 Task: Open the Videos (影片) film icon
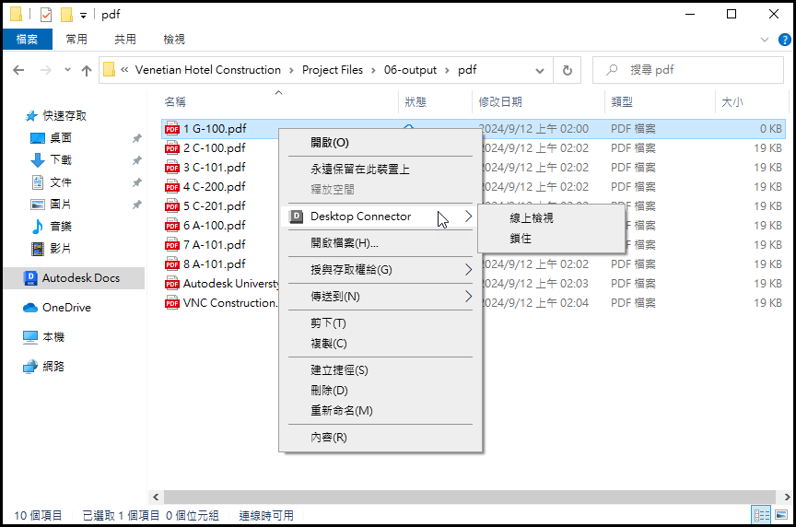click(38, 249)
